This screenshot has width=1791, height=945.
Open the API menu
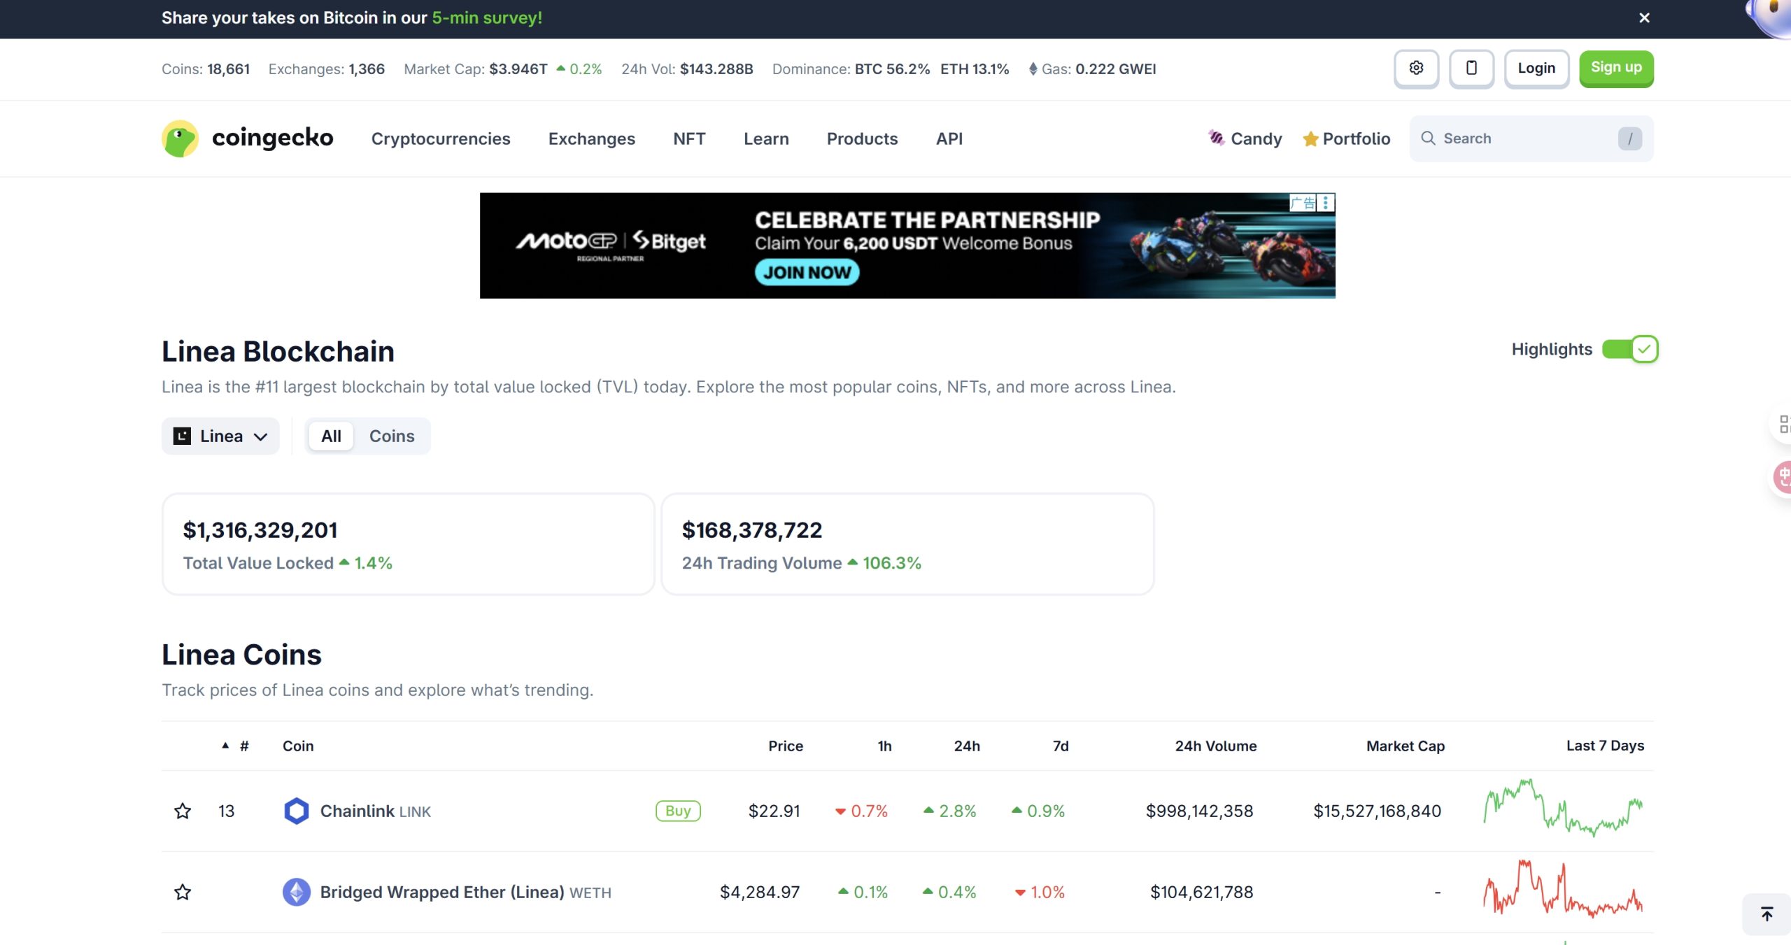[x=949, y=138]
